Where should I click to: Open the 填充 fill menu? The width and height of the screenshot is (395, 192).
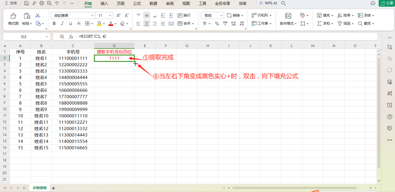tap(325, 15)
